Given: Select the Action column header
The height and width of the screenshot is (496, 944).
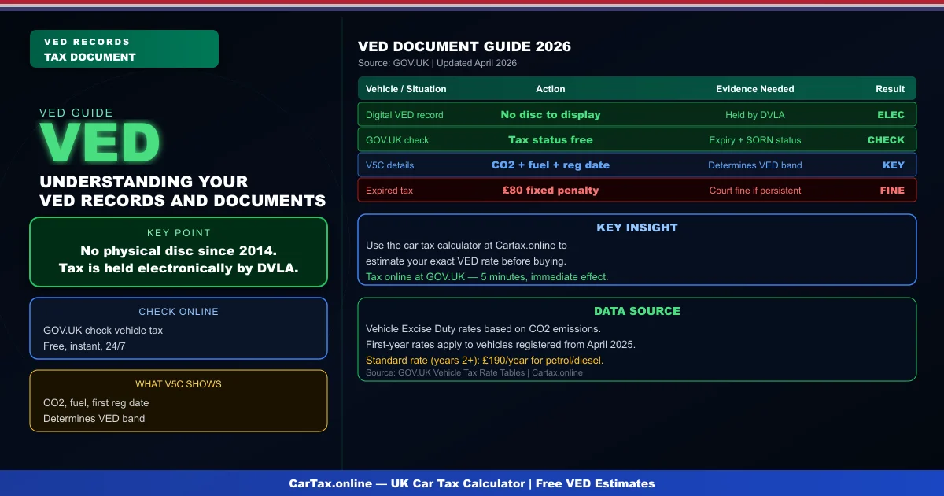Looking at the screenshot, I should pos(550,89).
